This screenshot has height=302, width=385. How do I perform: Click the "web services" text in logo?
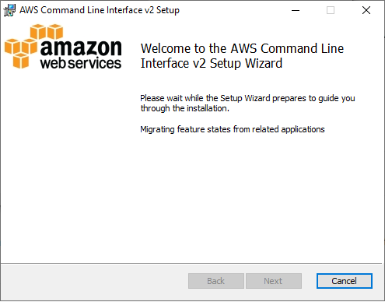[x=81, y=63]
